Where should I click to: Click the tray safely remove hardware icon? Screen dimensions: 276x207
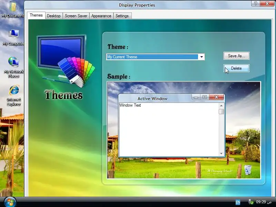(x=251, y=202)
